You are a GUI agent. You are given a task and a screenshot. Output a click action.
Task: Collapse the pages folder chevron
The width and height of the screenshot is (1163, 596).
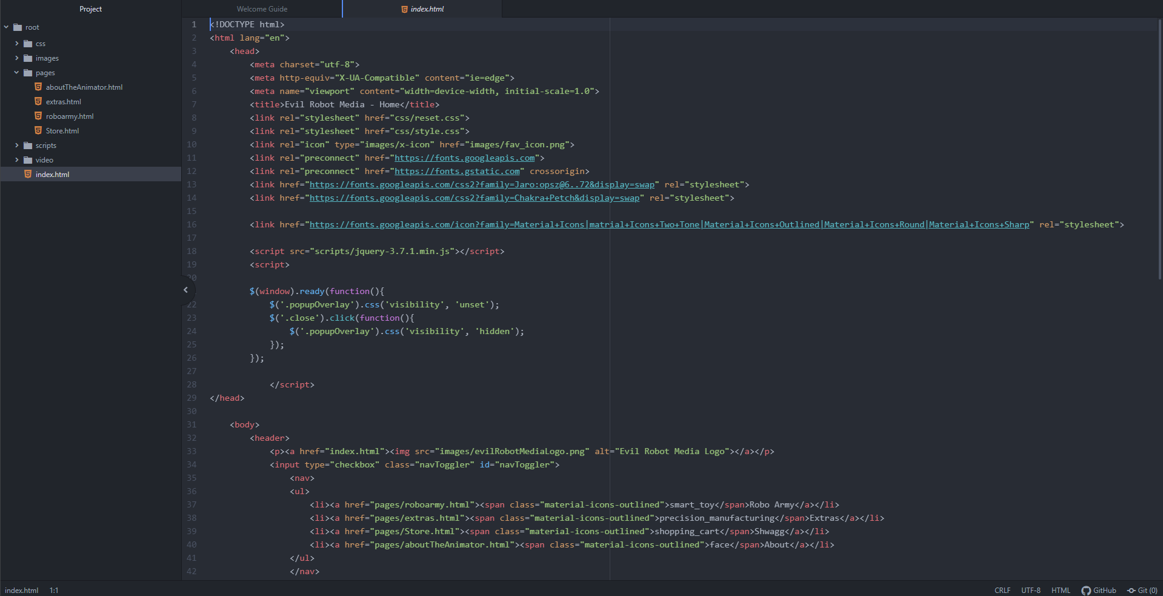(17, 73)
